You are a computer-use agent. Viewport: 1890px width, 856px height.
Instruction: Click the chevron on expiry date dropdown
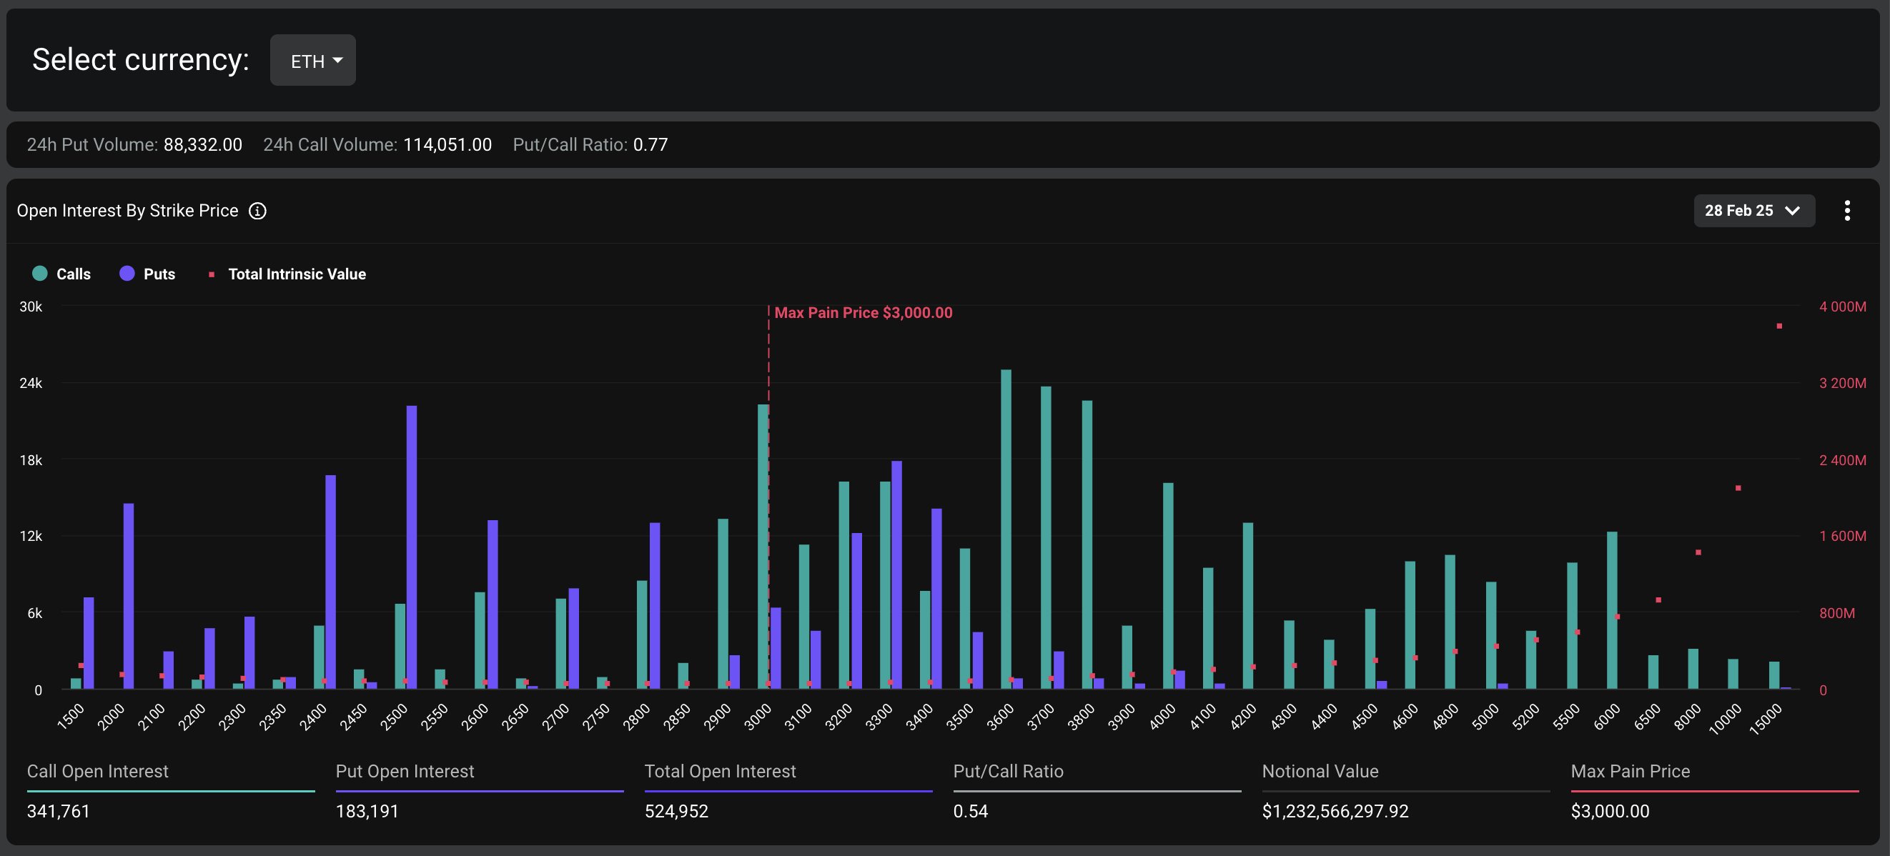[1792, 211]
